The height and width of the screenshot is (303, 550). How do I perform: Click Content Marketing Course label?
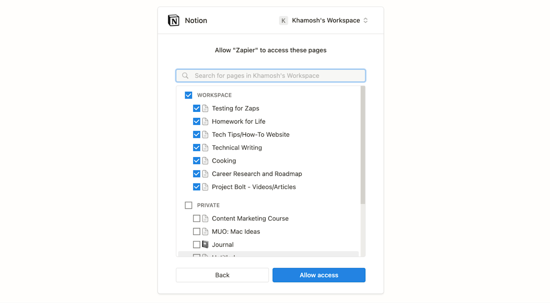[250, 218]
